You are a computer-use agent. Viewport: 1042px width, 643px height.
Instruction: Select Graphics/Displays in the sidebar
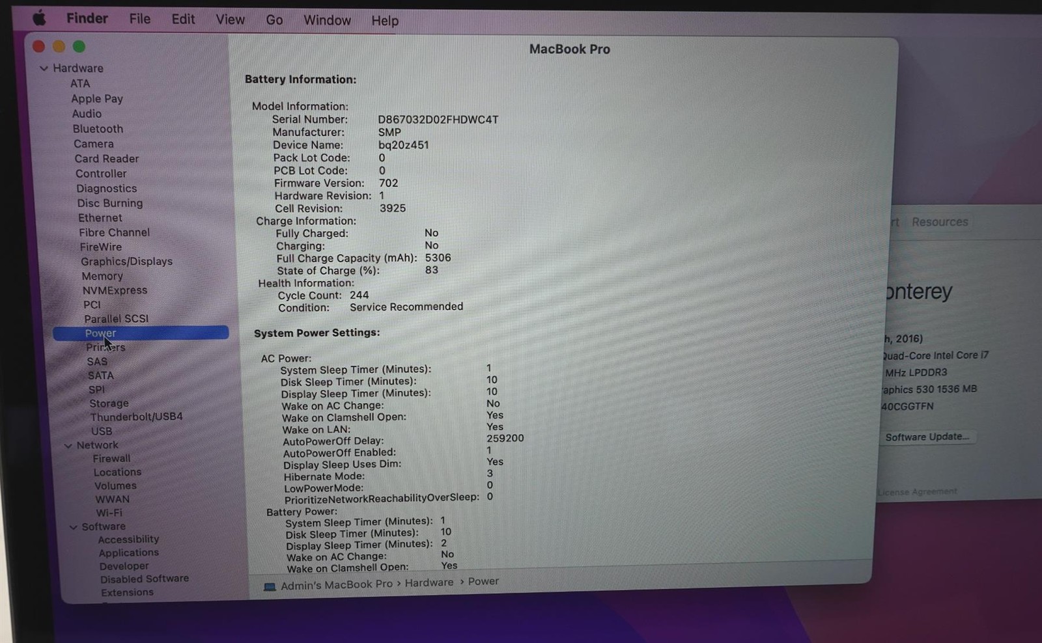(126, 262)
